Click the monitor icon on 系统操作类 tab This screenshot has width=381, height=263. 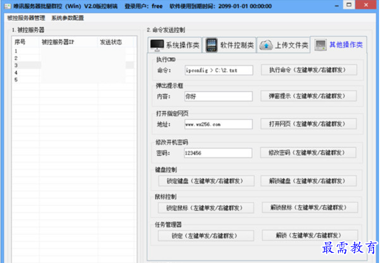[x=157, y=45]
